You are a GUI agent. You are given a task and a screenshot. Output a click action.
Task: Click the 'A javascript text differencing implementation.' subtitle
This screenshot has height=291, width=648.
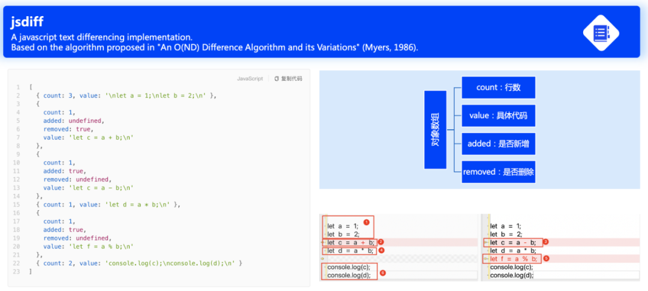point(101,38)
